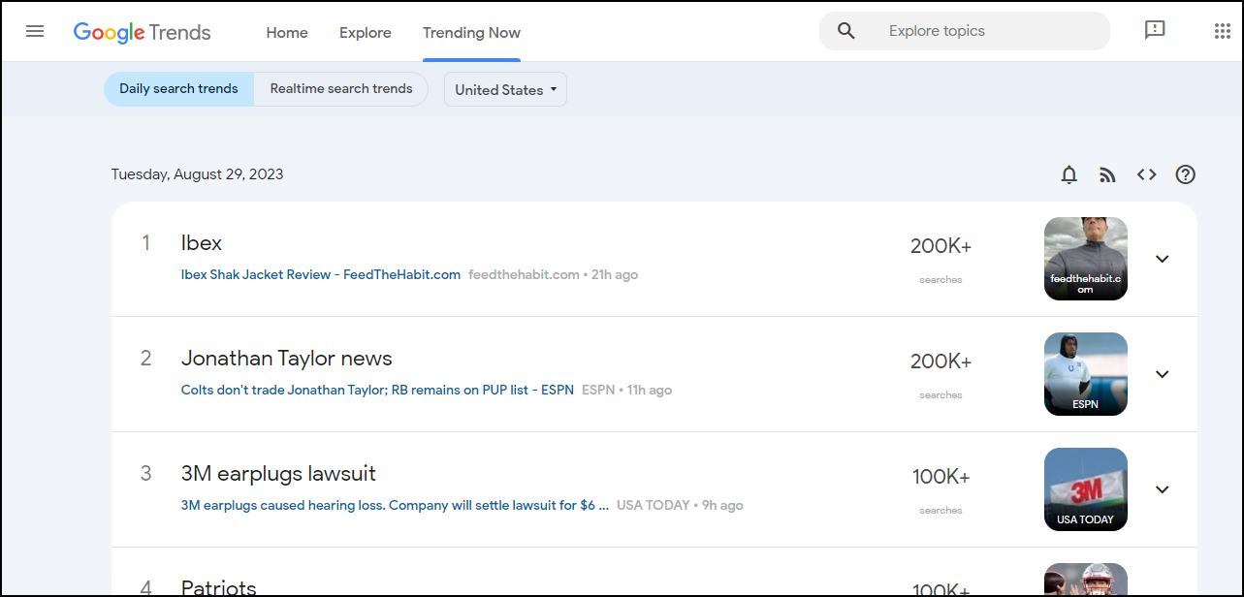Expand the Ibex trend row
This screenshot has height=597, width=1244.
coord(1163,259)
